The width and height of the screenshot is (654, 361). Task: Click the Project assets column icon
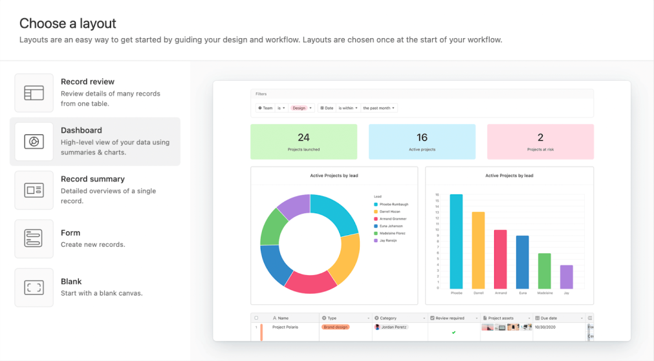[x=485, y=318]
